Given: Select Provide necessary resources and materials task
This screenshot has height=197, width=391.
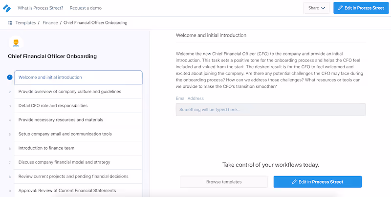Looking at the screenshot, I should pyautogui.click(x=78, y=120).
